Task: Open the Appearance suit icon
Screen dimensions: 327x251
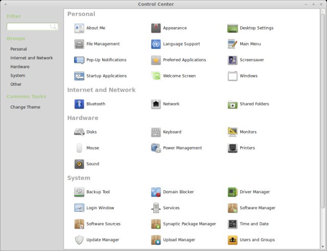Action: tap(156, 28)
